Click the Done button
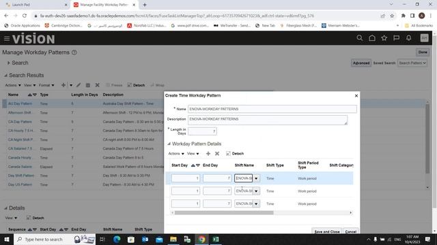Viewport: 437px width, 245px height. coord(423,52)
